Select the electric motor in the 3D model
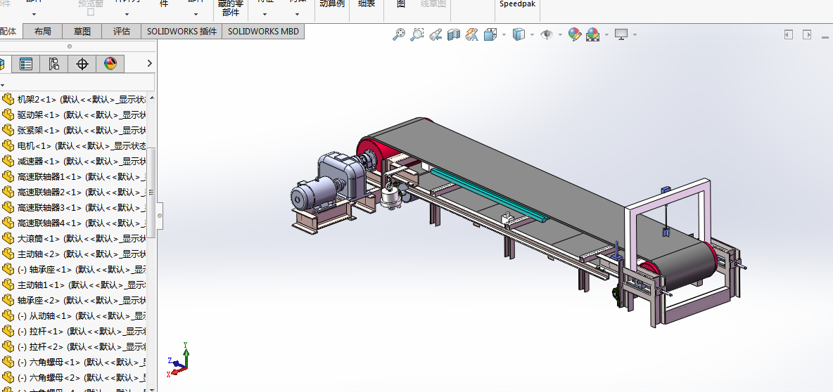 pos(312,195)
